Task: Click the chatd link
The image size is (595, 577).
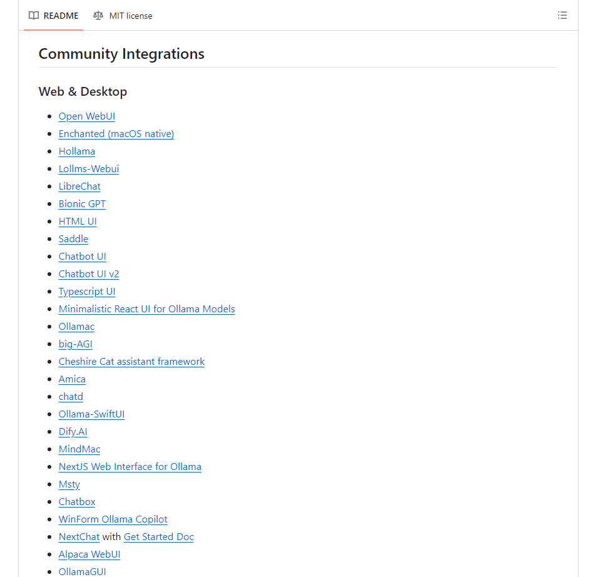Action: pyautogui.click(x=71, y=397)
